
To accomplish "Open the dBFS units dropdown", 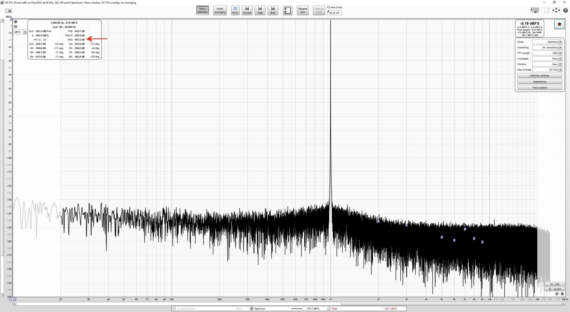I will coord(20,32).
